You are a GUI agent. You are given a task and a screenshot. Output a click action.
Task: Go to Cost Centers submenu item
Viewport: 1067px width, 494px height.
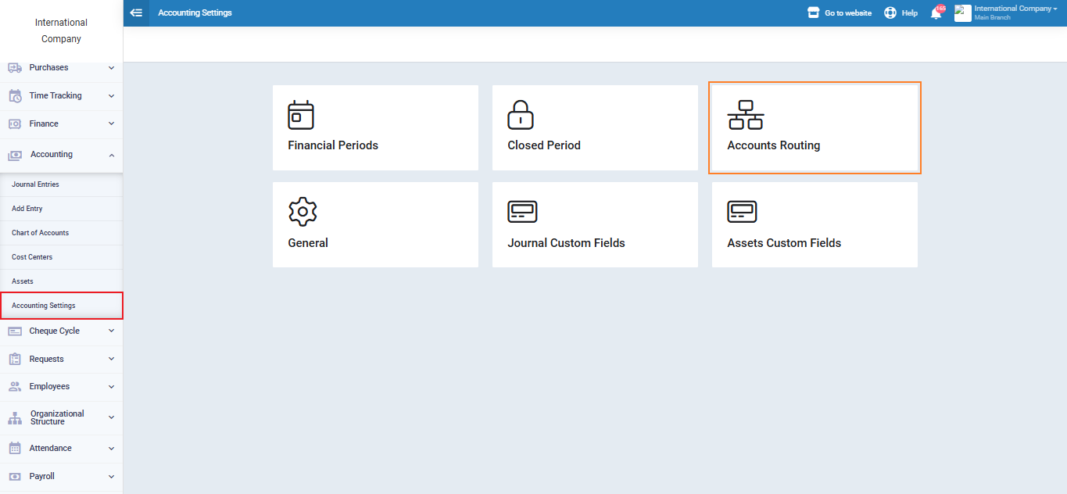click(x=32, y=257)
